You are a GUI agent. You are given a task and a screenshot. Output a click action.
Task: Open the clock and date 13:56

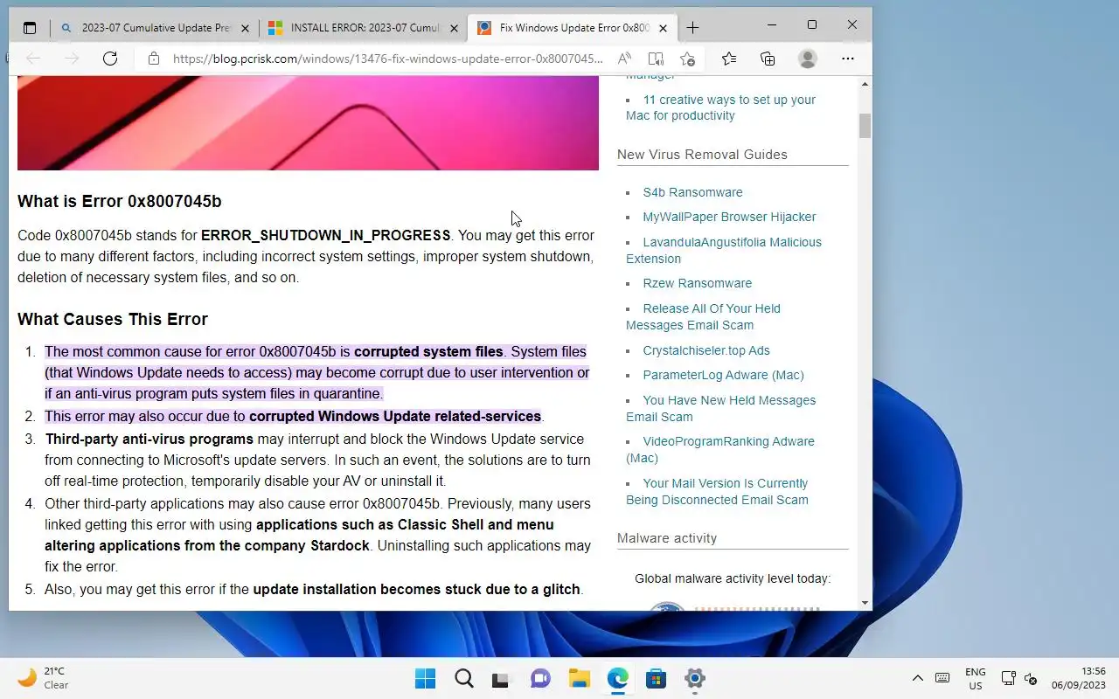[1079, 678]
